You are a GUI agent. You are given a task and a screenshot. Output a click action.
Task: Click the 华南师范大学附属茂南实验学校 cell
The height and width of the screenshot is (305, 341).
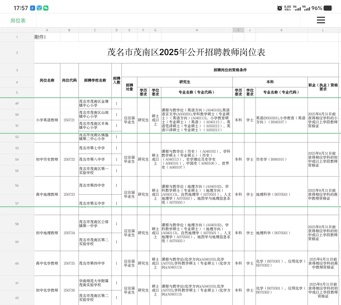tap(95, 283)
